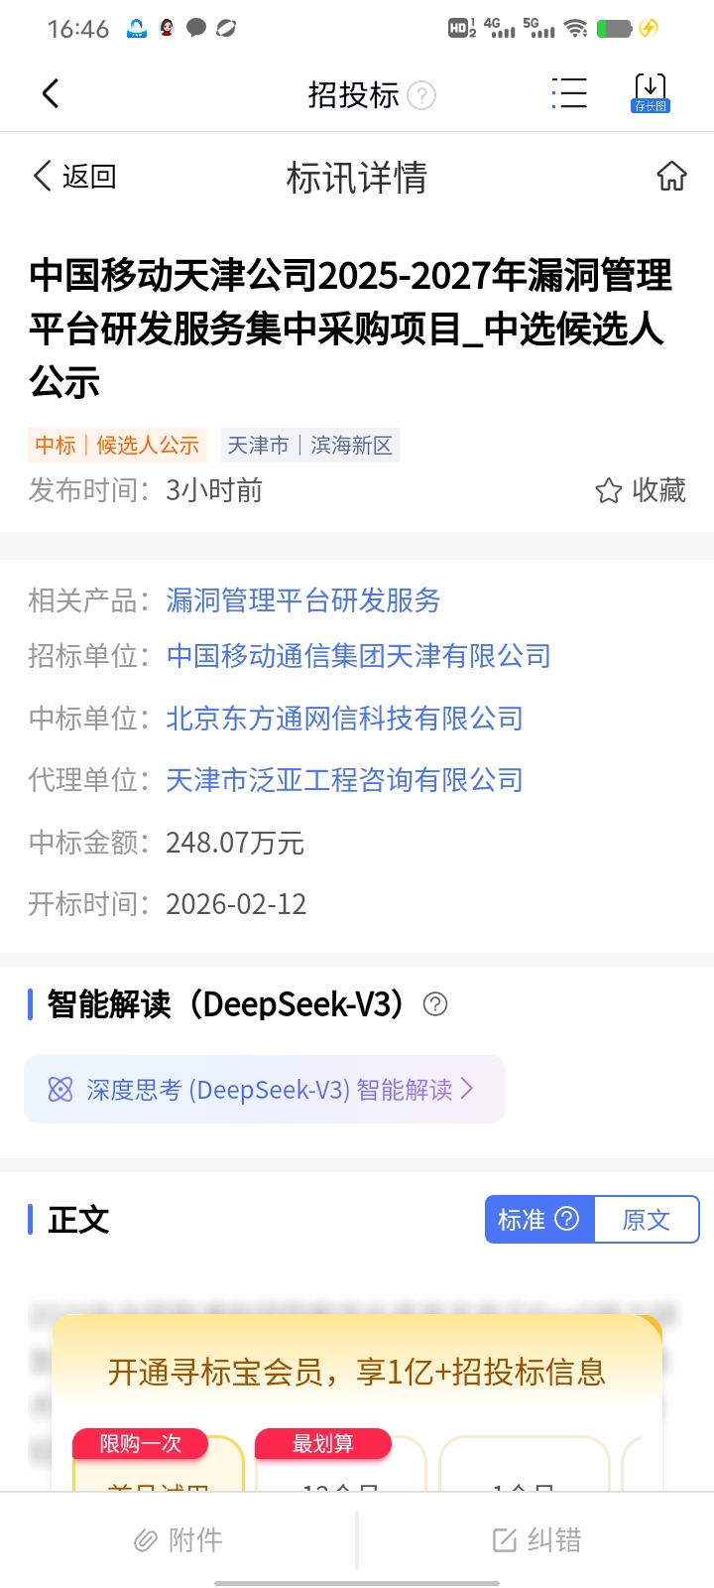
Task: Open 中国移动通信集团天津有限公司 link
Action: (x=359, y=656)
